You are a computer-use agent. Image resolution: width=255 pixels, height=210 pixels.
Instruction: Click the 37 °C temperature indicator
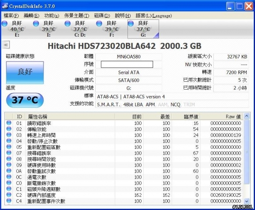click(x=25, y=100)
